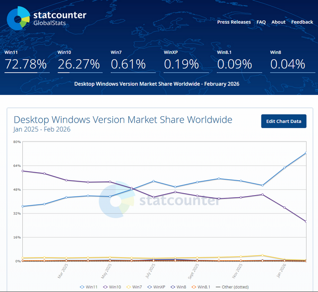Click the May 2025 axis label
Image resolution: width=318 pixels, height=292 pixels.
tap(106, 271)
